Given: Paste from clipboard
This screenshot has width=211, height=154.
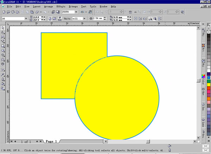Looking at the screenshot, I should (x=32, y=12).
